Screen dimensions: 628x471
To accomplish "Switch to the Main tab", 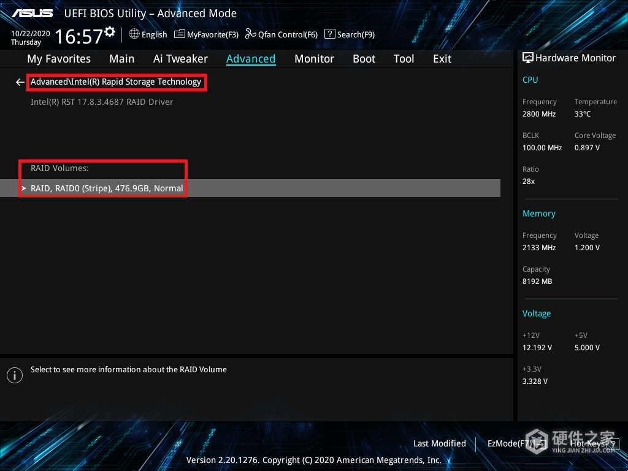I will point(122,59).
